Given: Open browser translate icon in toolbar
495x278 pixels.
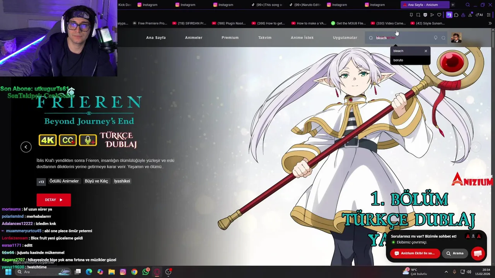Looking at the screenshot, I should pos(449,15).
